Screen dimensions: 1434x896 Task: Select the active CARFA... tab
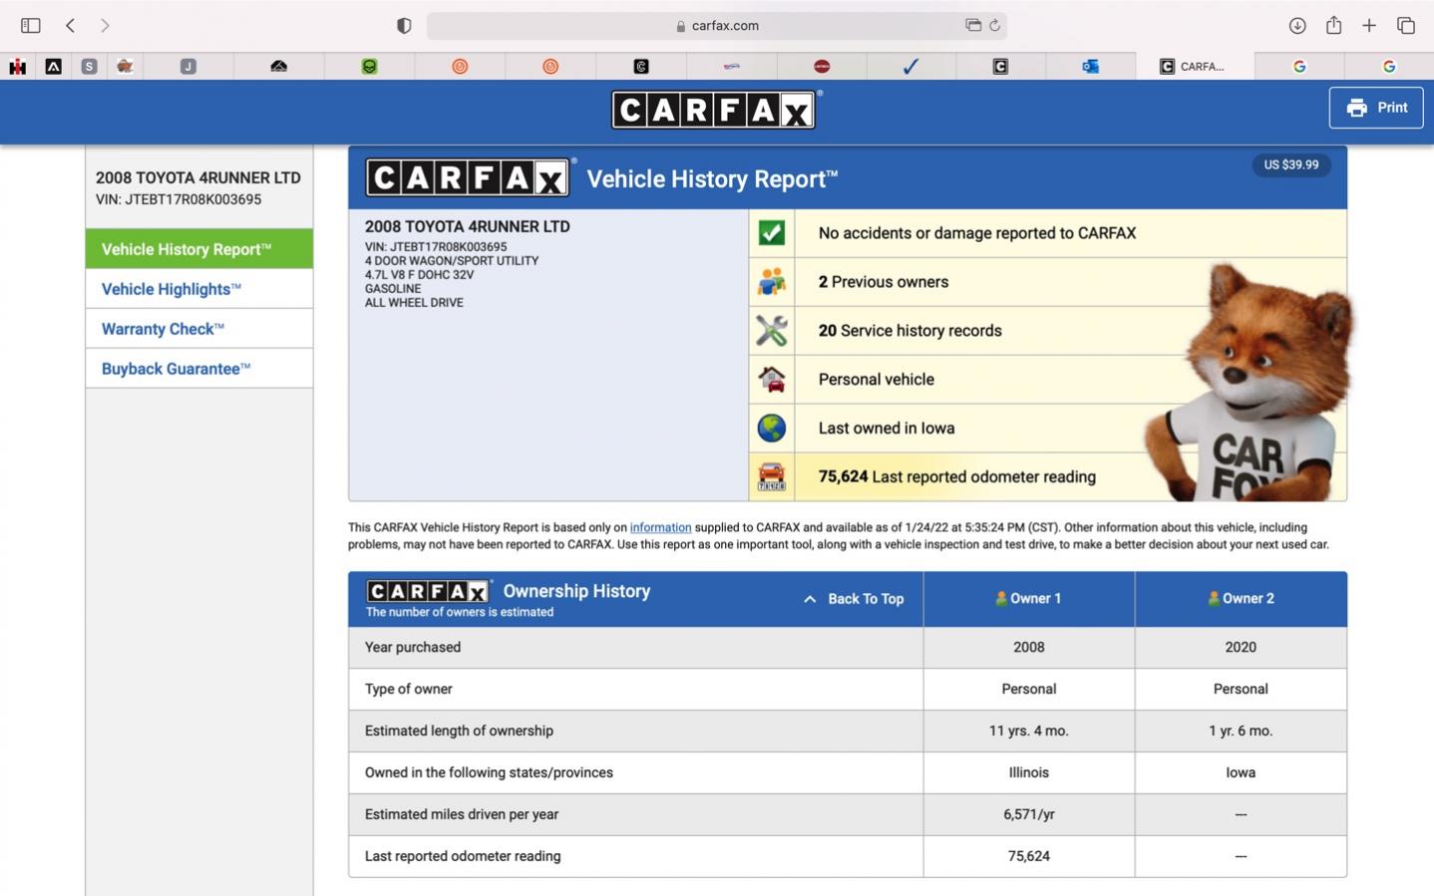(x=1194, y=66)
